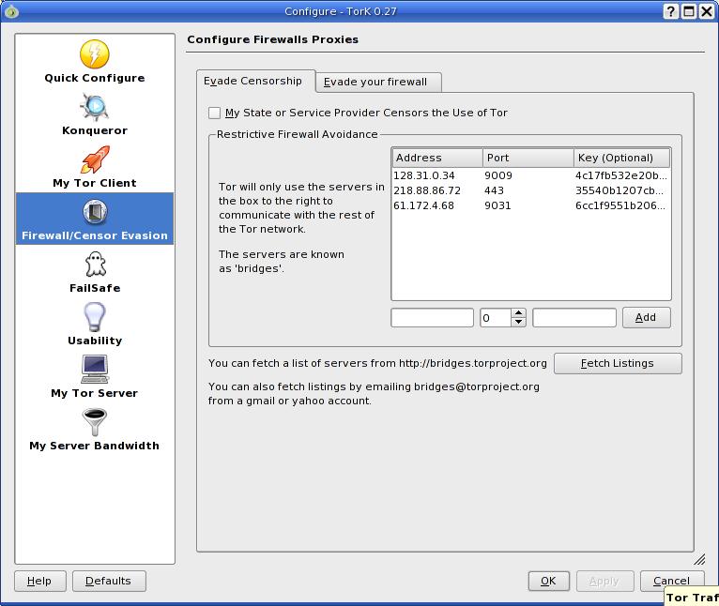Restore settings with Defaults button
Image resolution: width=719 pixels, height=606 pixels.
pos(109,582)
